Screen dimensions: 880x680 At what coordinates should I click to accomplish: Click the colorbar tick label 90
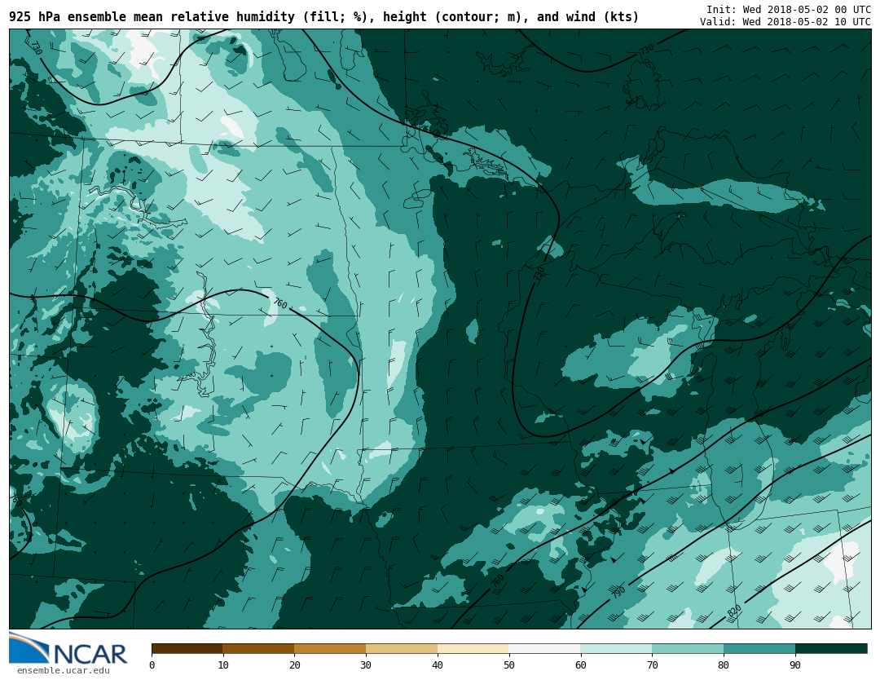(795, 665)
